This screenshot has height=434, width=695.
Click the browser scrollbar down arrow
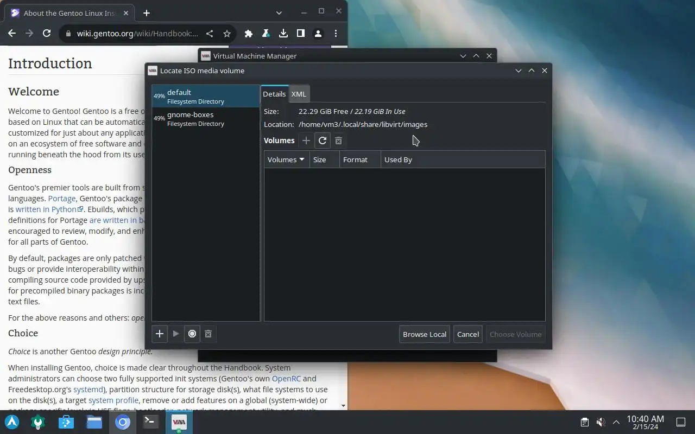[343, 406]
